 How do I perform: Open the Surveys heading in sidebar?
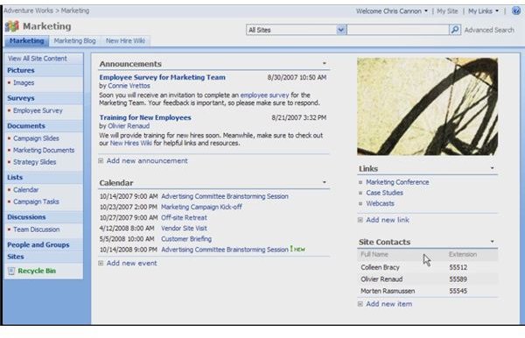tap(21, 98)
